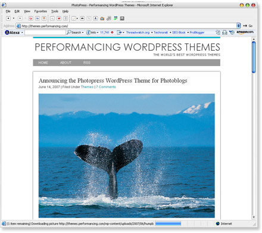Click the 11,741 Alexa traffic rank number
This screenshot has height=233, width=262.
[x=105, y=32]
